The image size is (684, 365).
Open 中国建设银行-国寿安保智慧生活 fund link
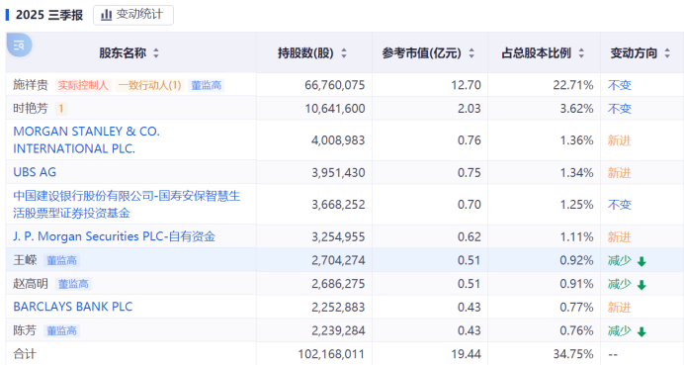tap(127, 205)
